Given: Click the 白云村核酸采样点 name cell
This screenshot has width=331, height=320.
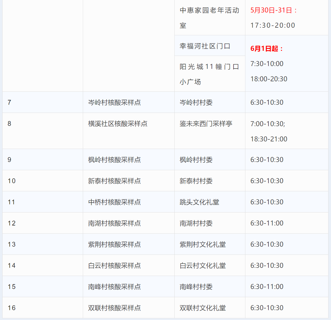Looking at the screenshot, I should point(114,266).
